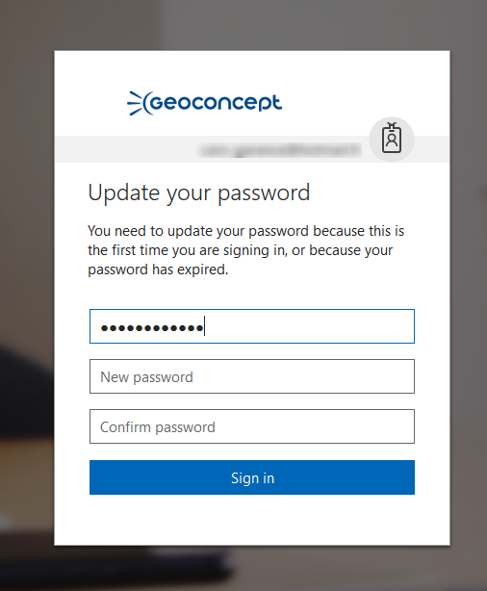Click the Confirm password placeholder text
The width and height of the screenshot is (487, 591).
(x=158, y=427)
